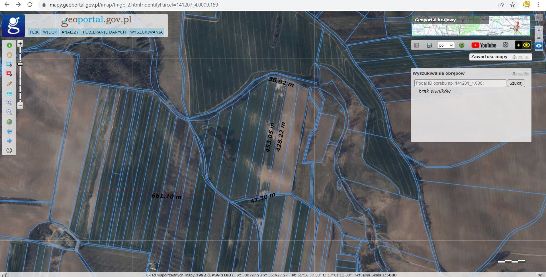Toggle the map legend list icon
546x277 pixels.
416,45
